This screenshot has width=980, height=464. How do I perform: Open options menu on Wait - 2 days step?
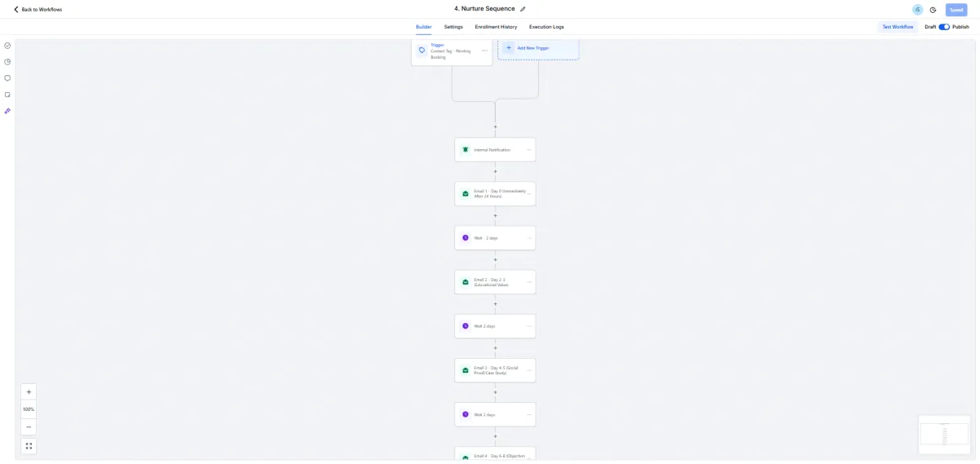tap(529, 238)
